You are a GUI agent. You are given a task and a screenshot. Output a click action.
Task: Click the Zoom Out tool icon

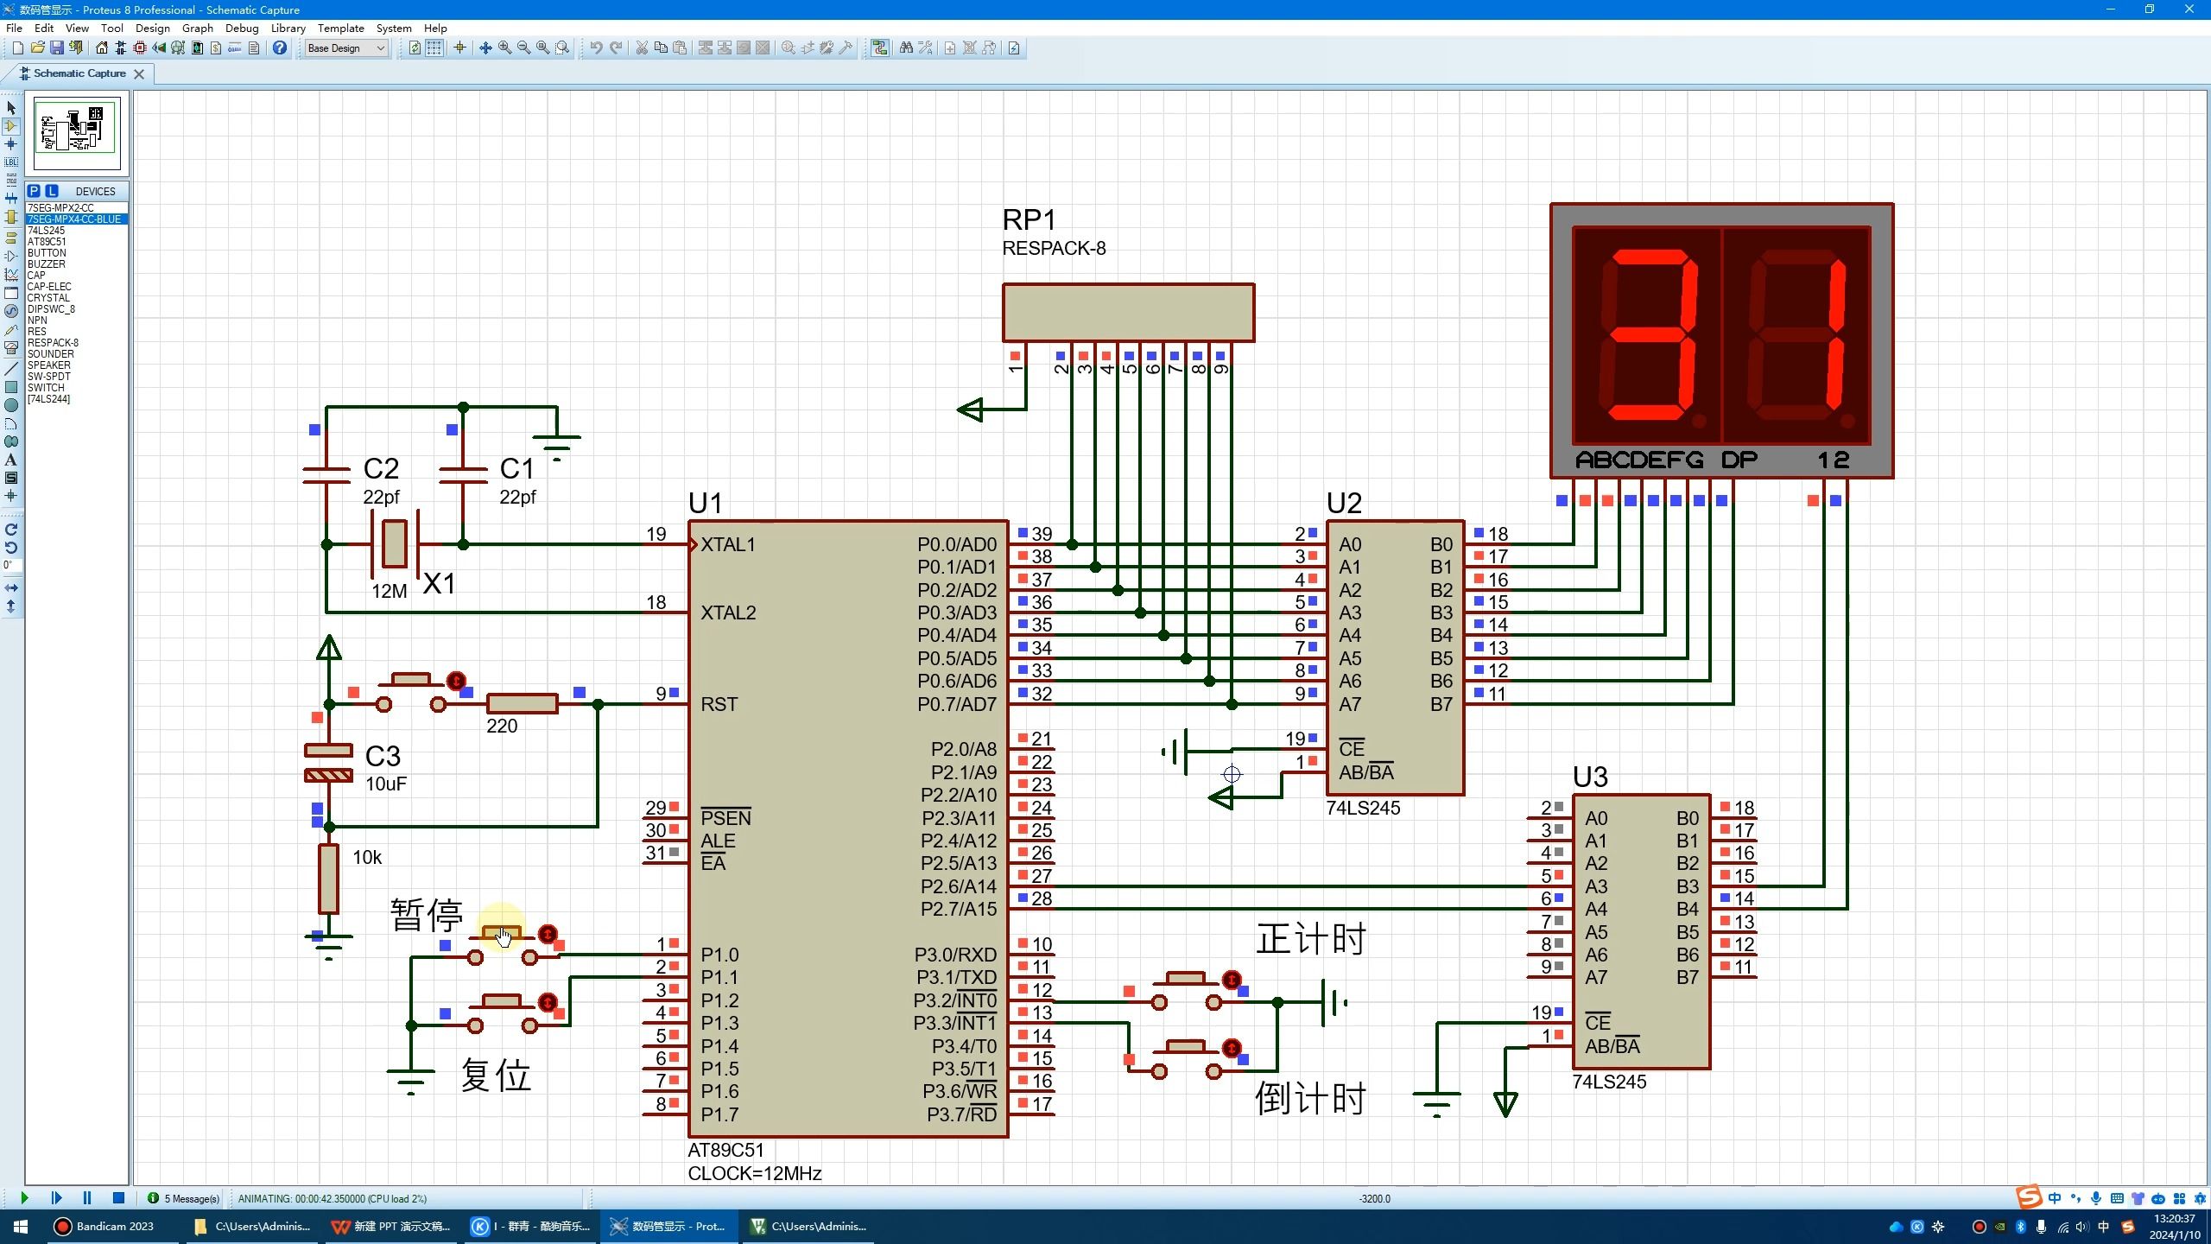point(524,48)
